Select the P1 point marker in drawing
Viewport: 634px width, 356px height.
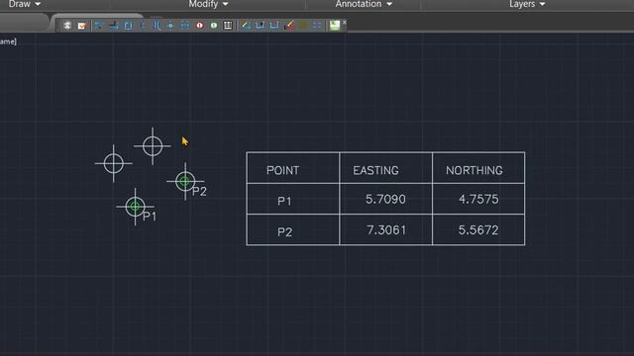click(135, 207)
